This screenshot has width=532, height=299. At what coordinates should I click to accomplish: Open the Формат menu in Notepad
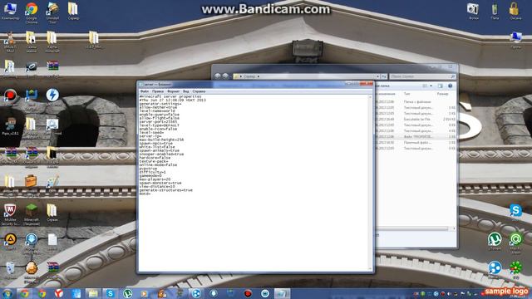click(x=174, y=91)
